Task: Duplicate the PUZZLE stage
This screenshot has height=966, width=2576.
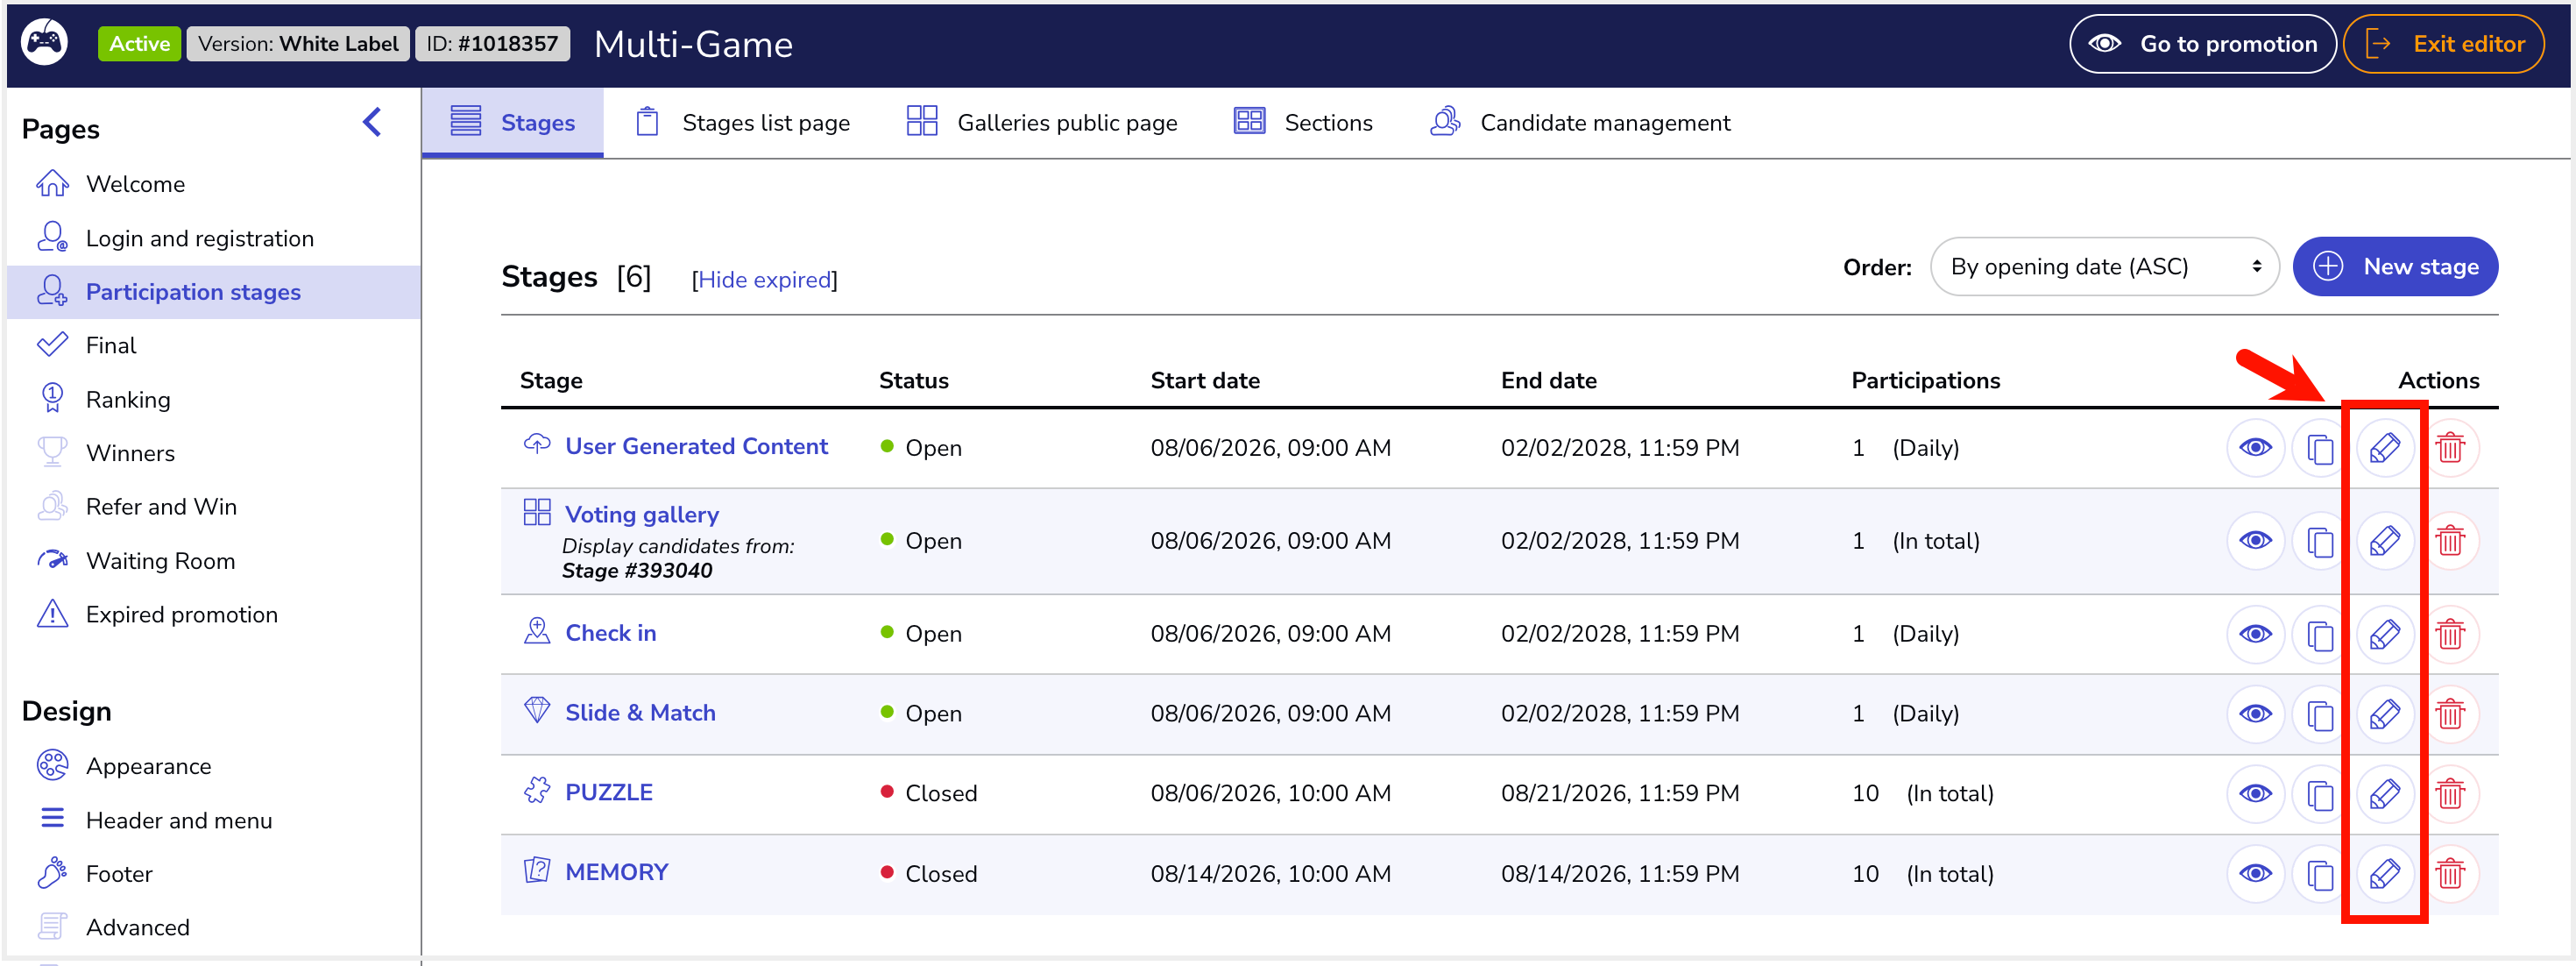Action: tap(2320, 794)
